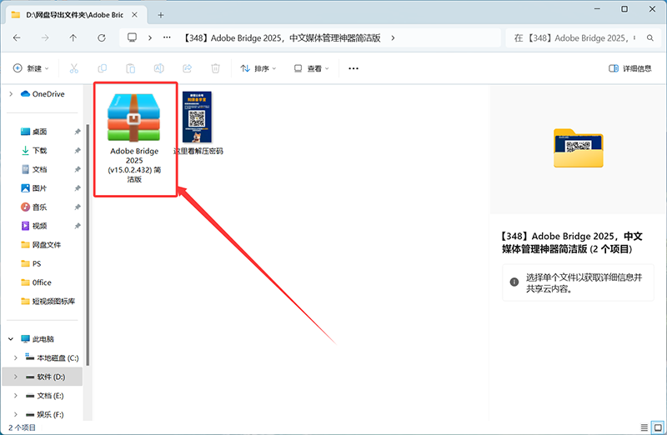Toggle the 详细信息 details pane
The image size is (667, 435).
pyautogui.click(x=630, y=68)
